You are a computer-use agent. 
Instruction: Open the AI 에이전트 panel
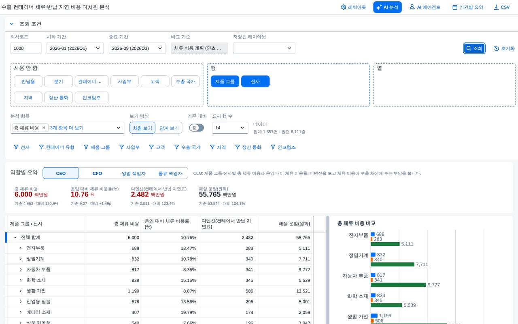425,7
